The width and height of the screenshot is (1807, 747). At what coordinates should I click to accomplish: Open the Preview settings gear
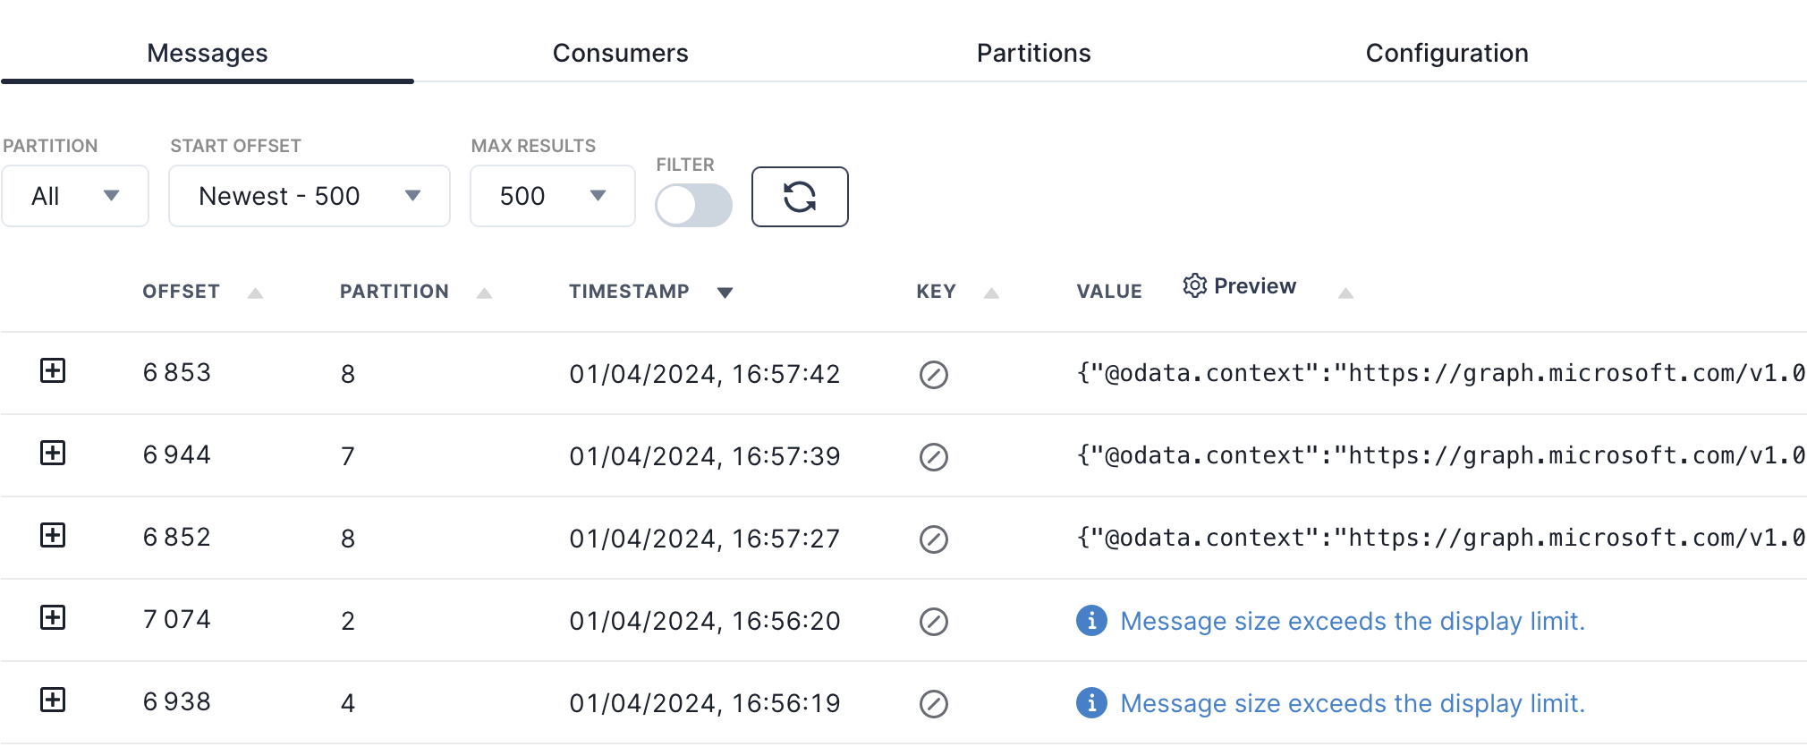1194,285
